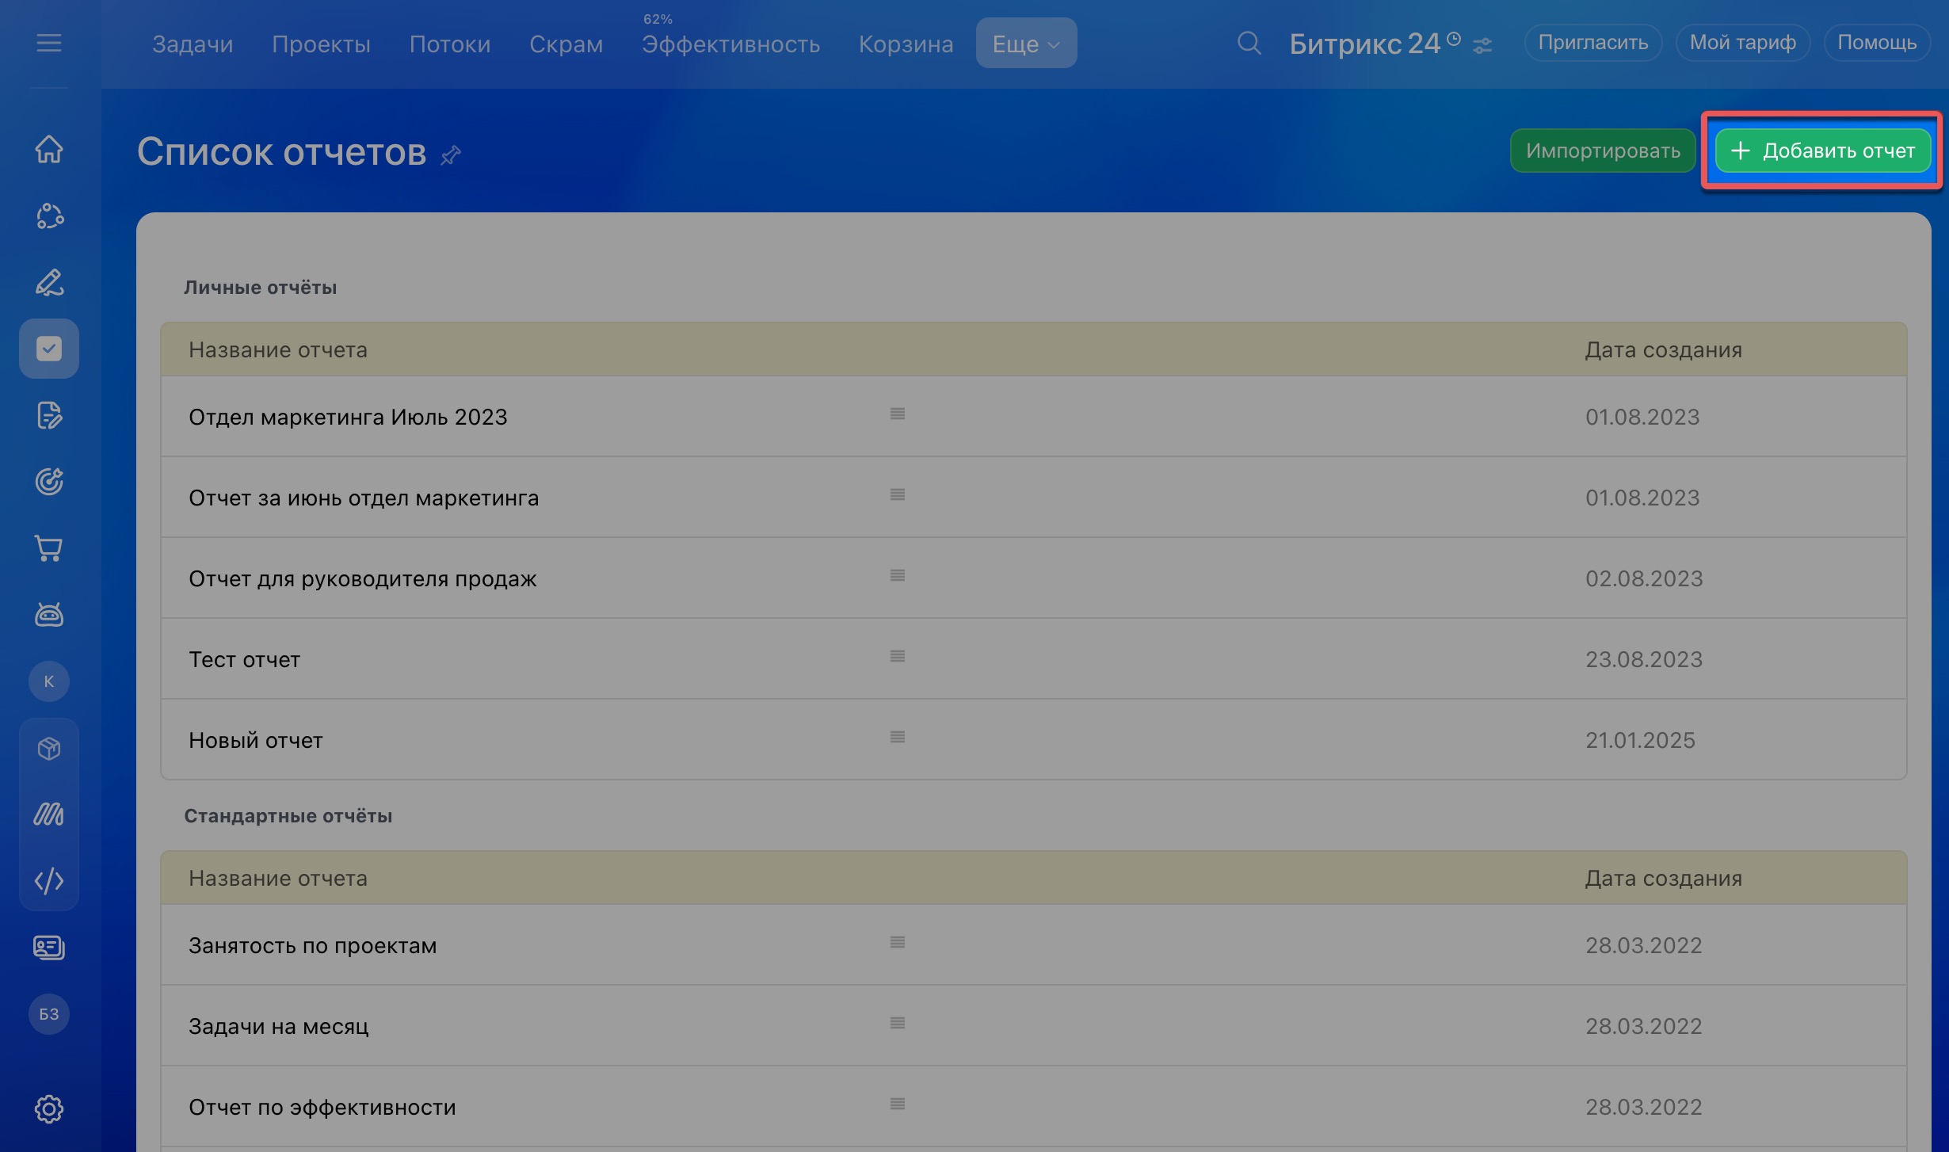This screenshot has width=1949, height=1152.
Task: Open the Битрикс 24 settings sliders icon
Action: point(1482,46)
